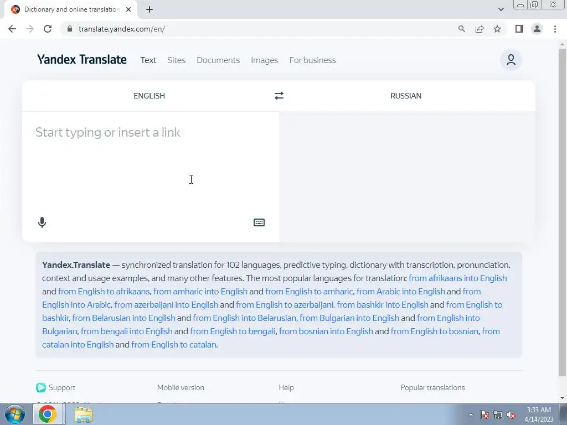Activate the microphone voice input icon
The width and height of the screenshot is (567, 425).
(42, 222)
